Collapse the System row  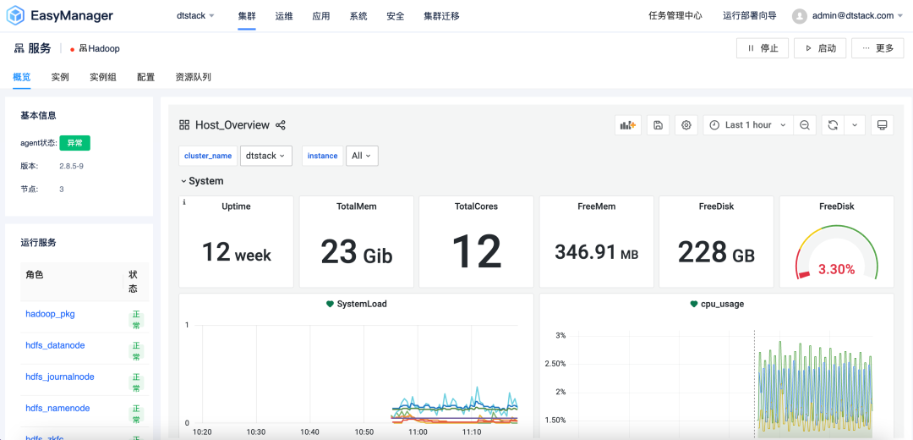202,181
